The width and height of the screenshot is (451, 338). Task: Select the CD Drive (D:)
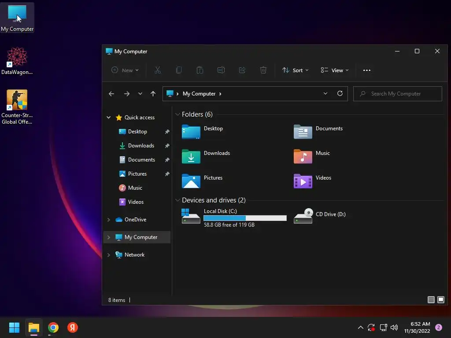click(x=320, y=216)
